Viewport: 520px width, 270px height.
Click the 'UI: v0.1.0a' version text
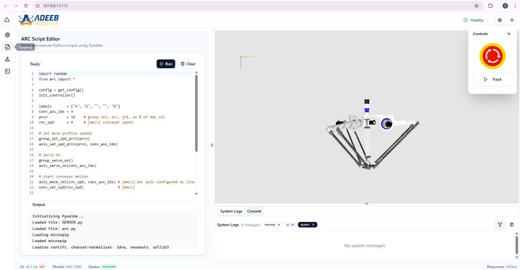click(x=29, y=267)
